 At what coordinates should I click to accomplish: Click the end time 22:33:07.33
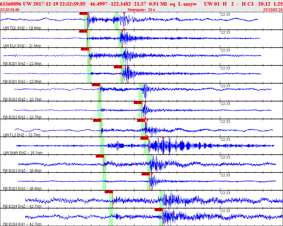(x=273, y=10)
